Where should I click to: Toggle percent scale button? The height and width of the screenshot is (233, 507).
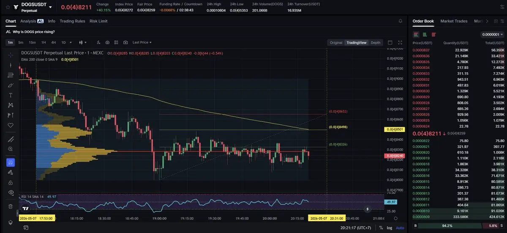click(x=381, y=228)
